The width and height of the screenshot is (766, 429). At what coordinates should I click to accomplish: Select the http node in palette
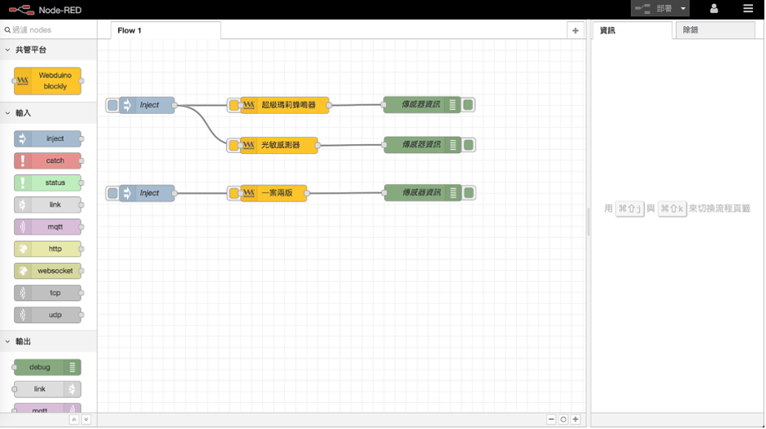click(x=47, y=249)
